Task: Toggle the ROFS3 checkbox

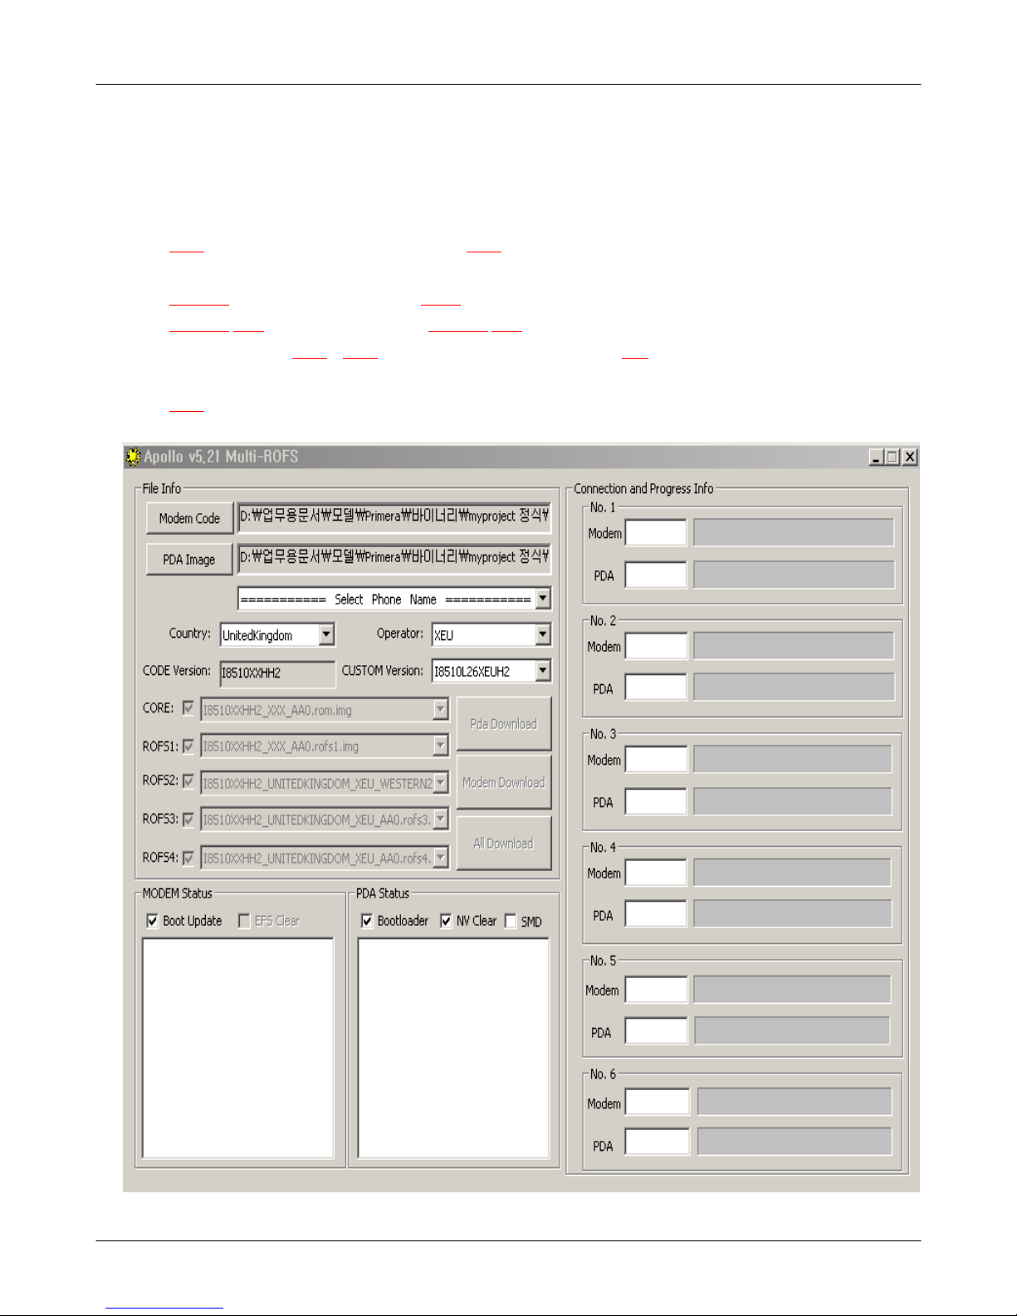Action: coord(188,819)
